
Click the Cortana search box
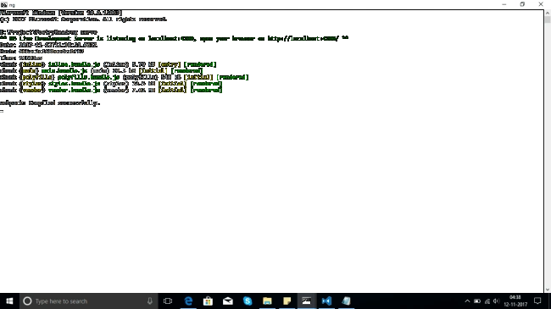pyautogui.click(x=89, y=301)
